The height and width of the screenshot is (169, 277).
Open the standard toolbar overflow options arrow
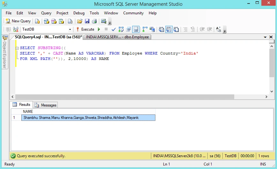(110, 22)
